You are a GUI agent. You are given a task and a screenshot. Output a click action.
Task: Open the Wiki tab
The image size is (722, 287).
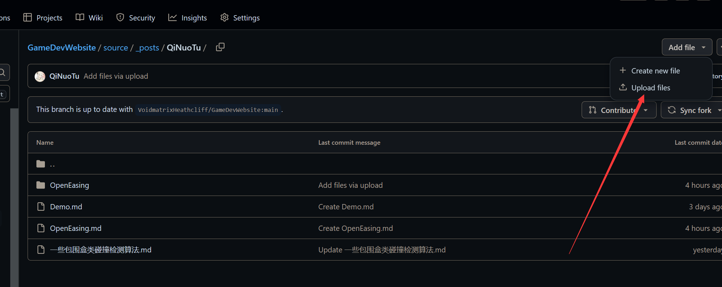coord(89,18)
